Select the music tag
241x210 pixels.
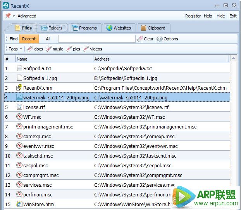54,49
